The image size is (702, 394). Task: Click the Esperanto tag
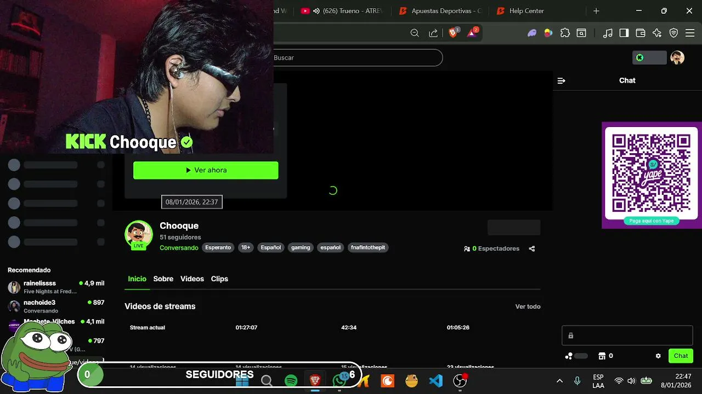pos(218,247)
